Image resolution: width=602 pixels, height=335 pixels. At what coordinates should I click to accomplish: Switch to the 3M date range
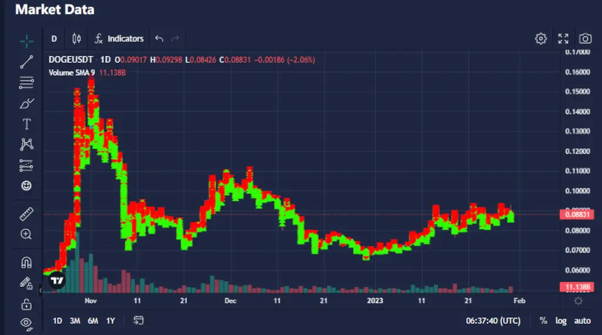tap(75, 321)
